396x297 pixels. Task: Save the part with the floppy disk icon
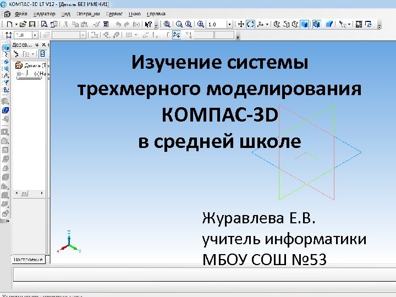coord(32,24)
